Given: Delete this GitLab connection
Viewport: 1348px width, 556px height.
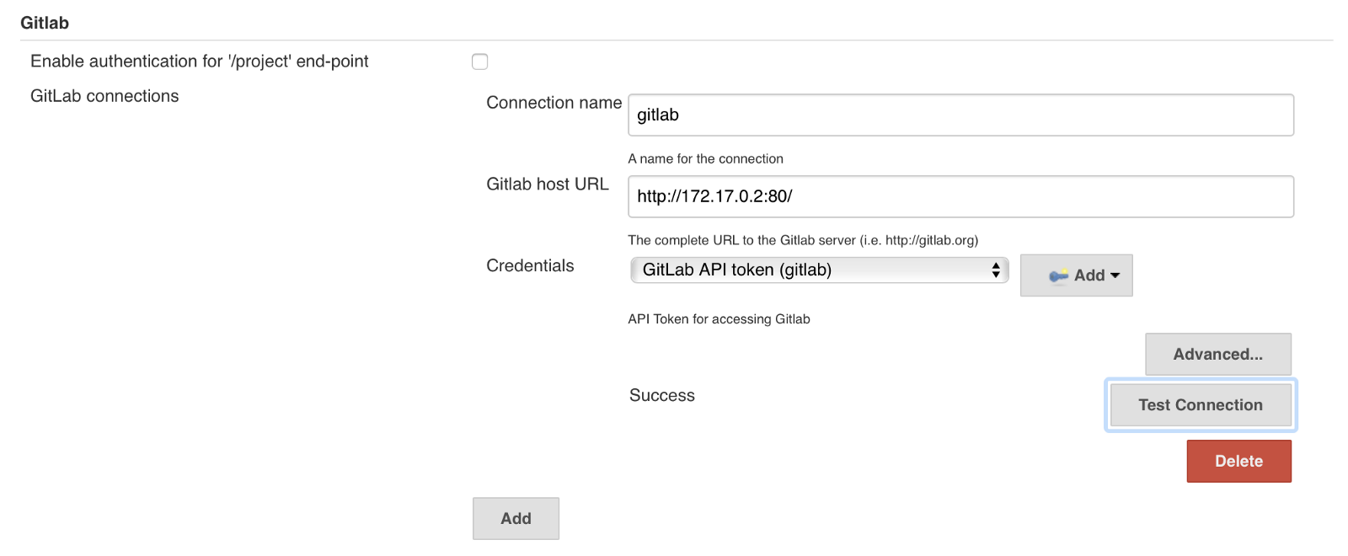Looking at the screenshot, I should pos(1238,462).
